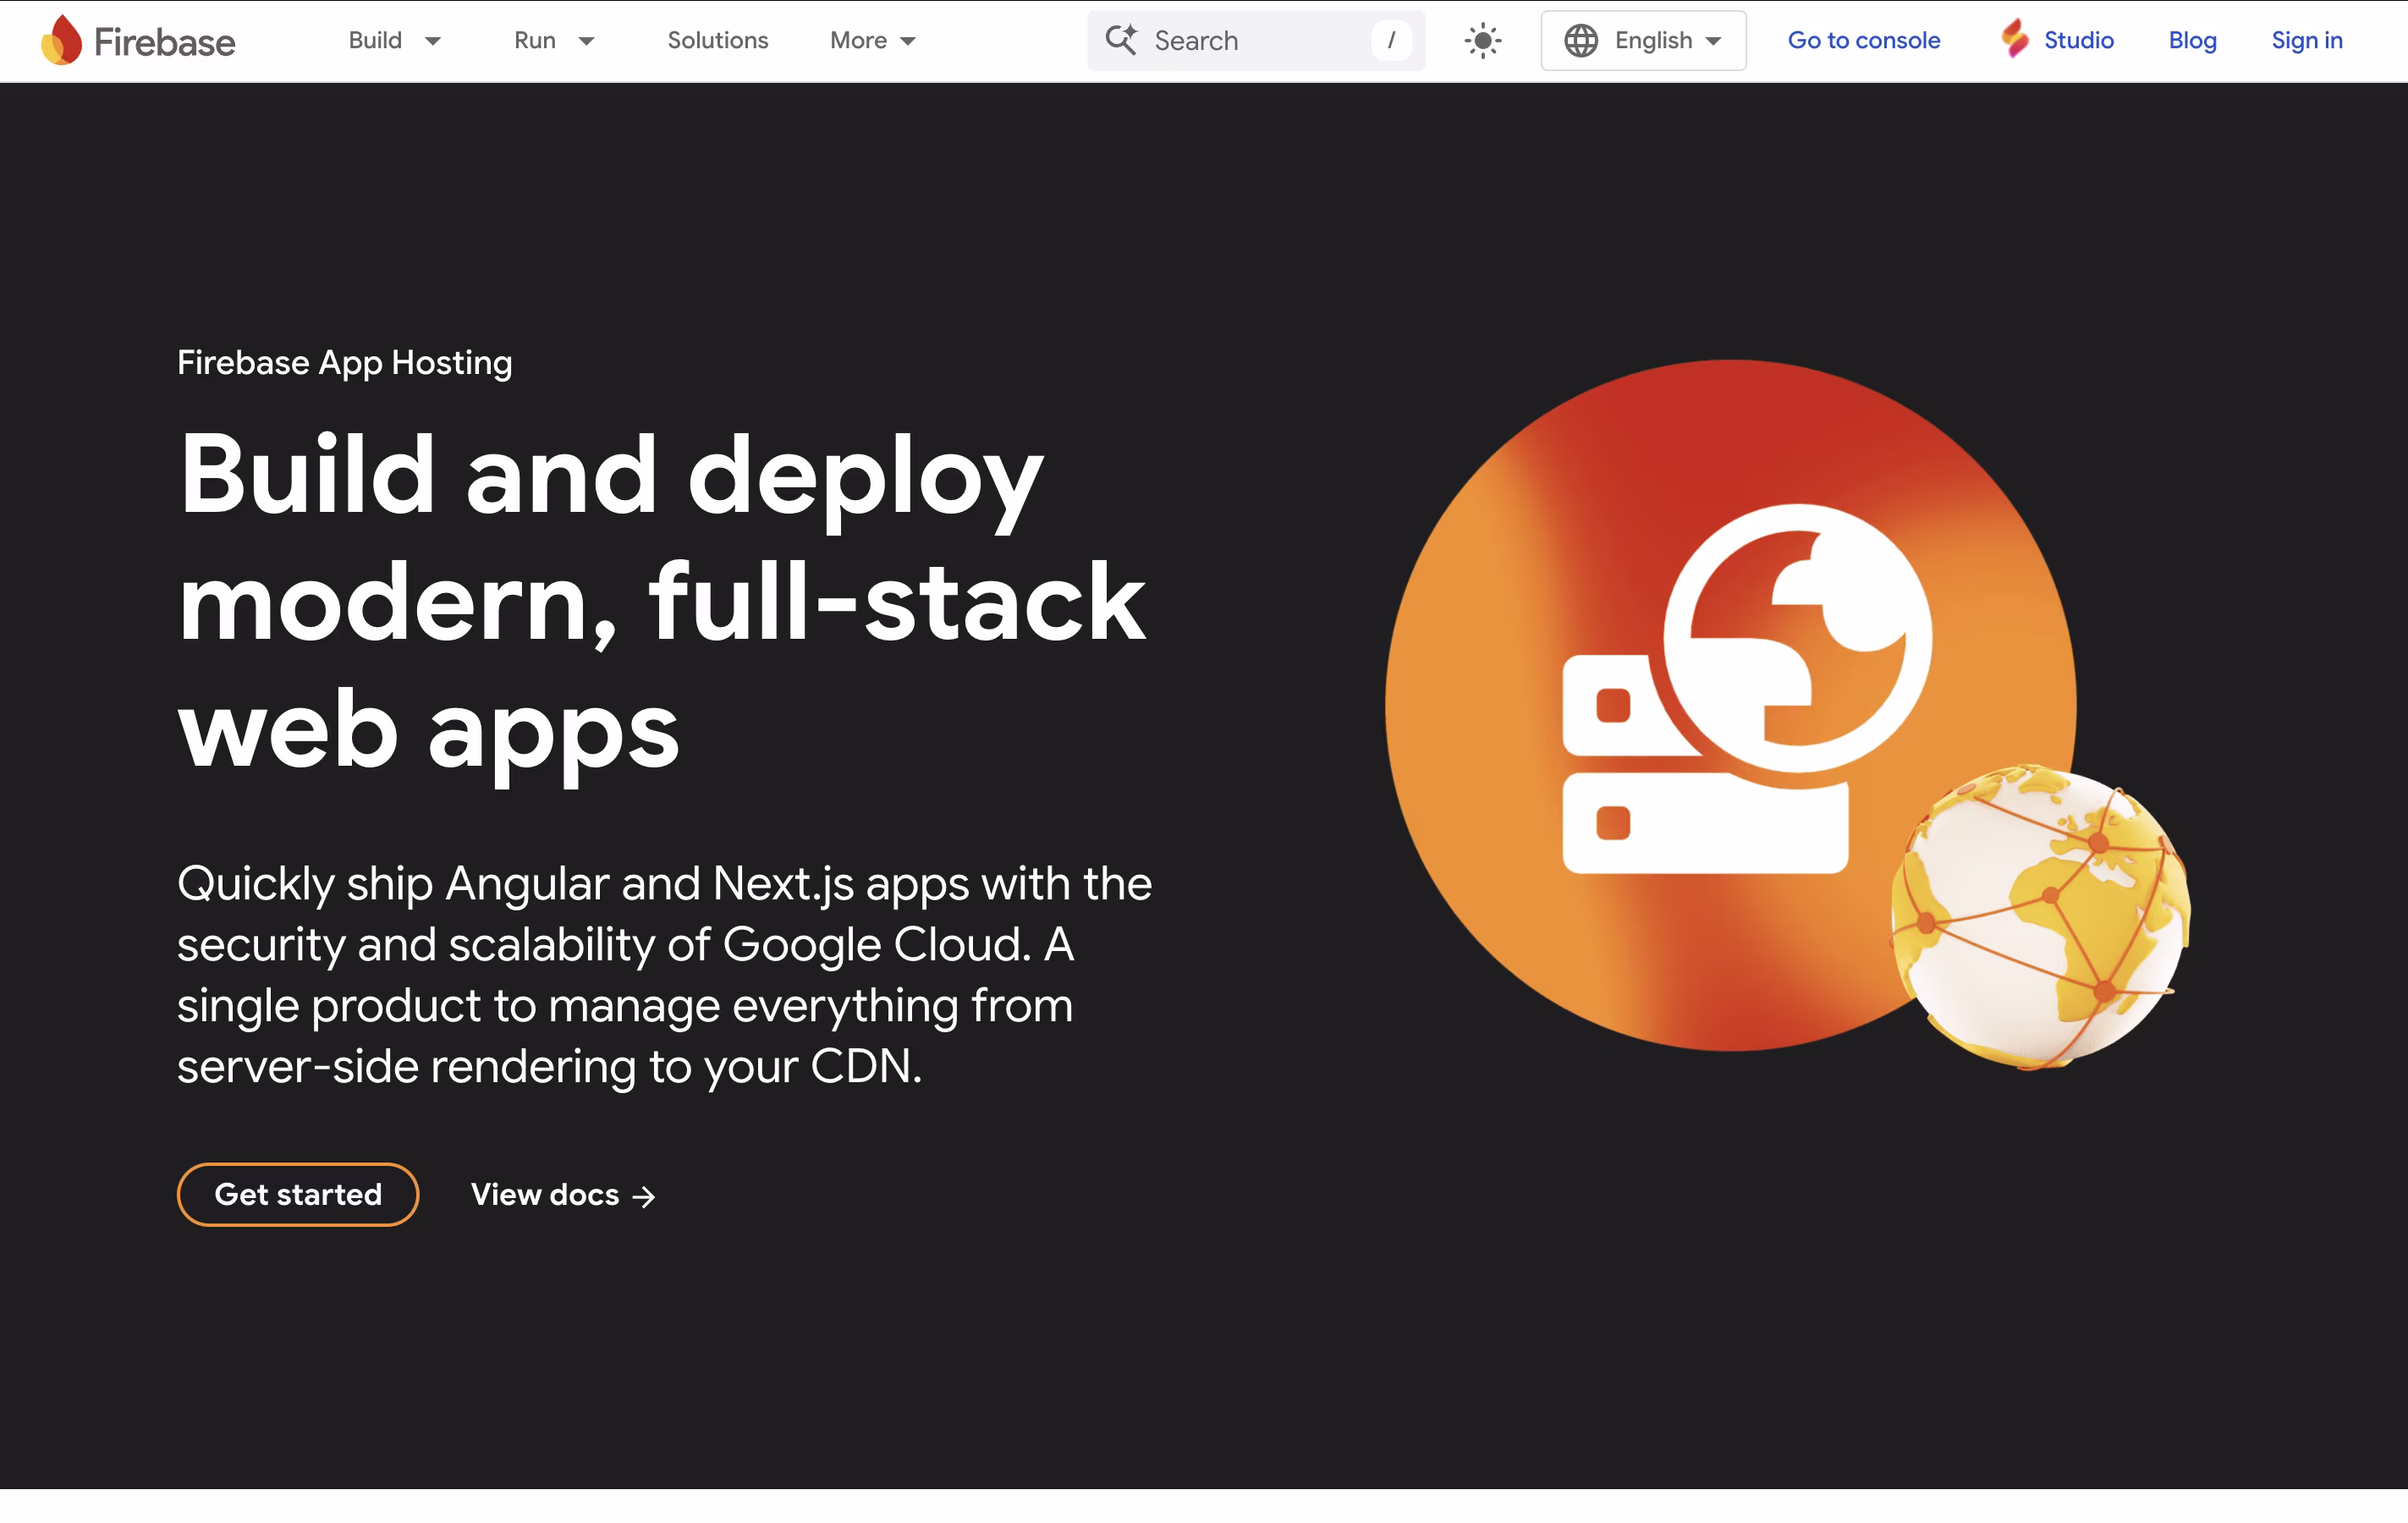Image resolution: width=2408 pixels, height=1523 pixels.
Task: Toggle the light/dark theme sun icon
Action: [1482, 41]
